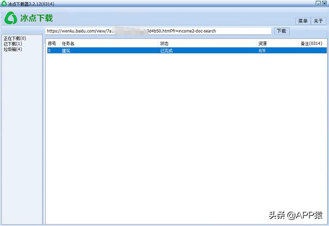Click the 备注(0314) column header
This screenshot has width=329, height=226.
click(x=312, y=43)
